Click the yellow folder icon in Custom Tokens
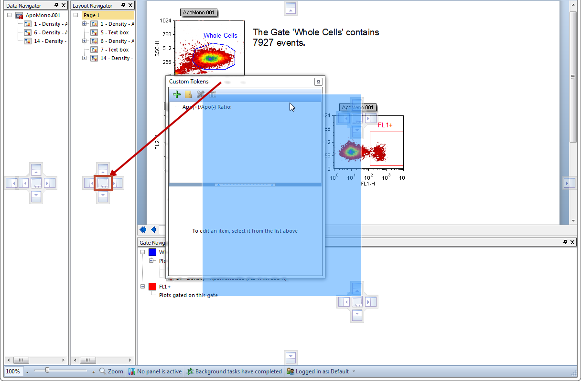The width and height of the screenshot is (581, 381). tap(189, 94)
